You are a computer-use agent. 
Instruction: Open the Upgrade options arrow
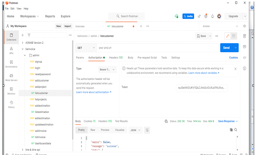click(x=245, y=16)
